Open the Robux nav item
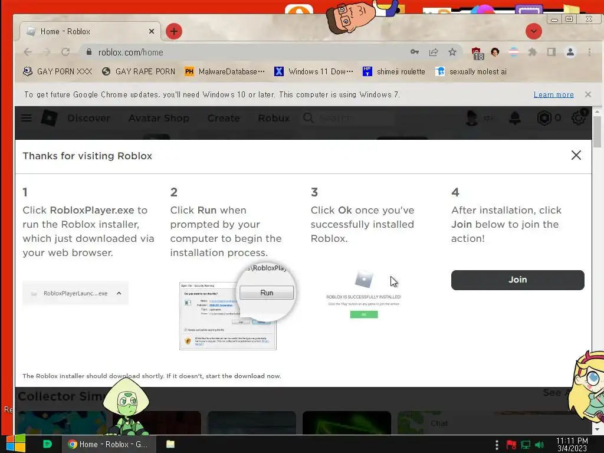The height and width of the screenshot is (453, 604). [x=274, y=118]
